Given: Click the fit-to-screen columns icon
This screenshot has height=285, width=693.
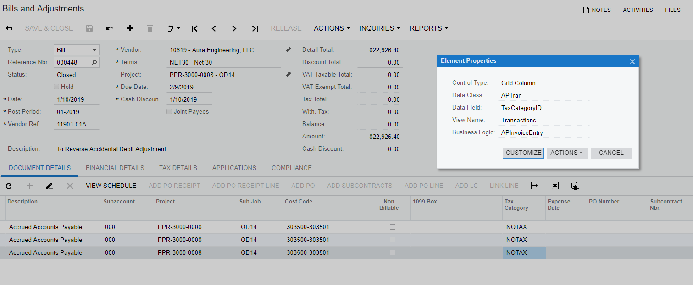Looking at the screenshot, I should [x=534, y=186].
